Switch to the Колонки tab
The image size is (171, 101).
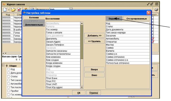tap(34, 18)
